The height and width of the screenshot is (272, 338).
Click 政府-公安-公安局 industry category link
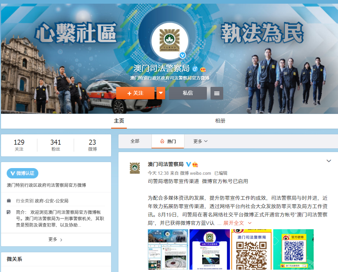52,201
